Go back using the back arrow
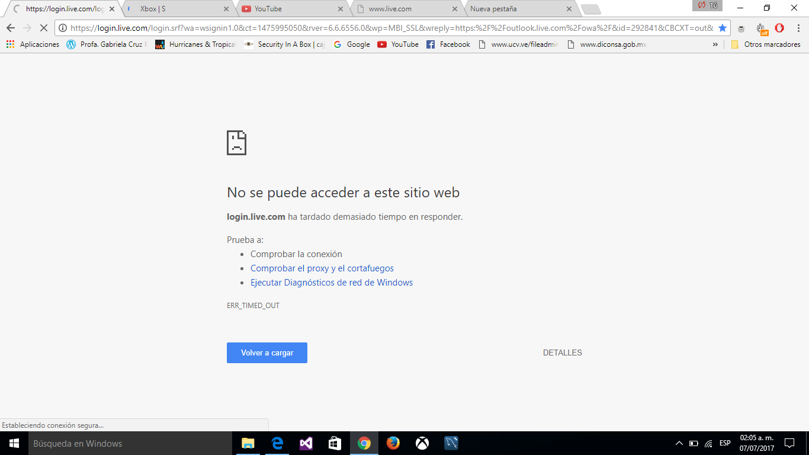Screen dimensions: 809x455 (x=11, y=28)
